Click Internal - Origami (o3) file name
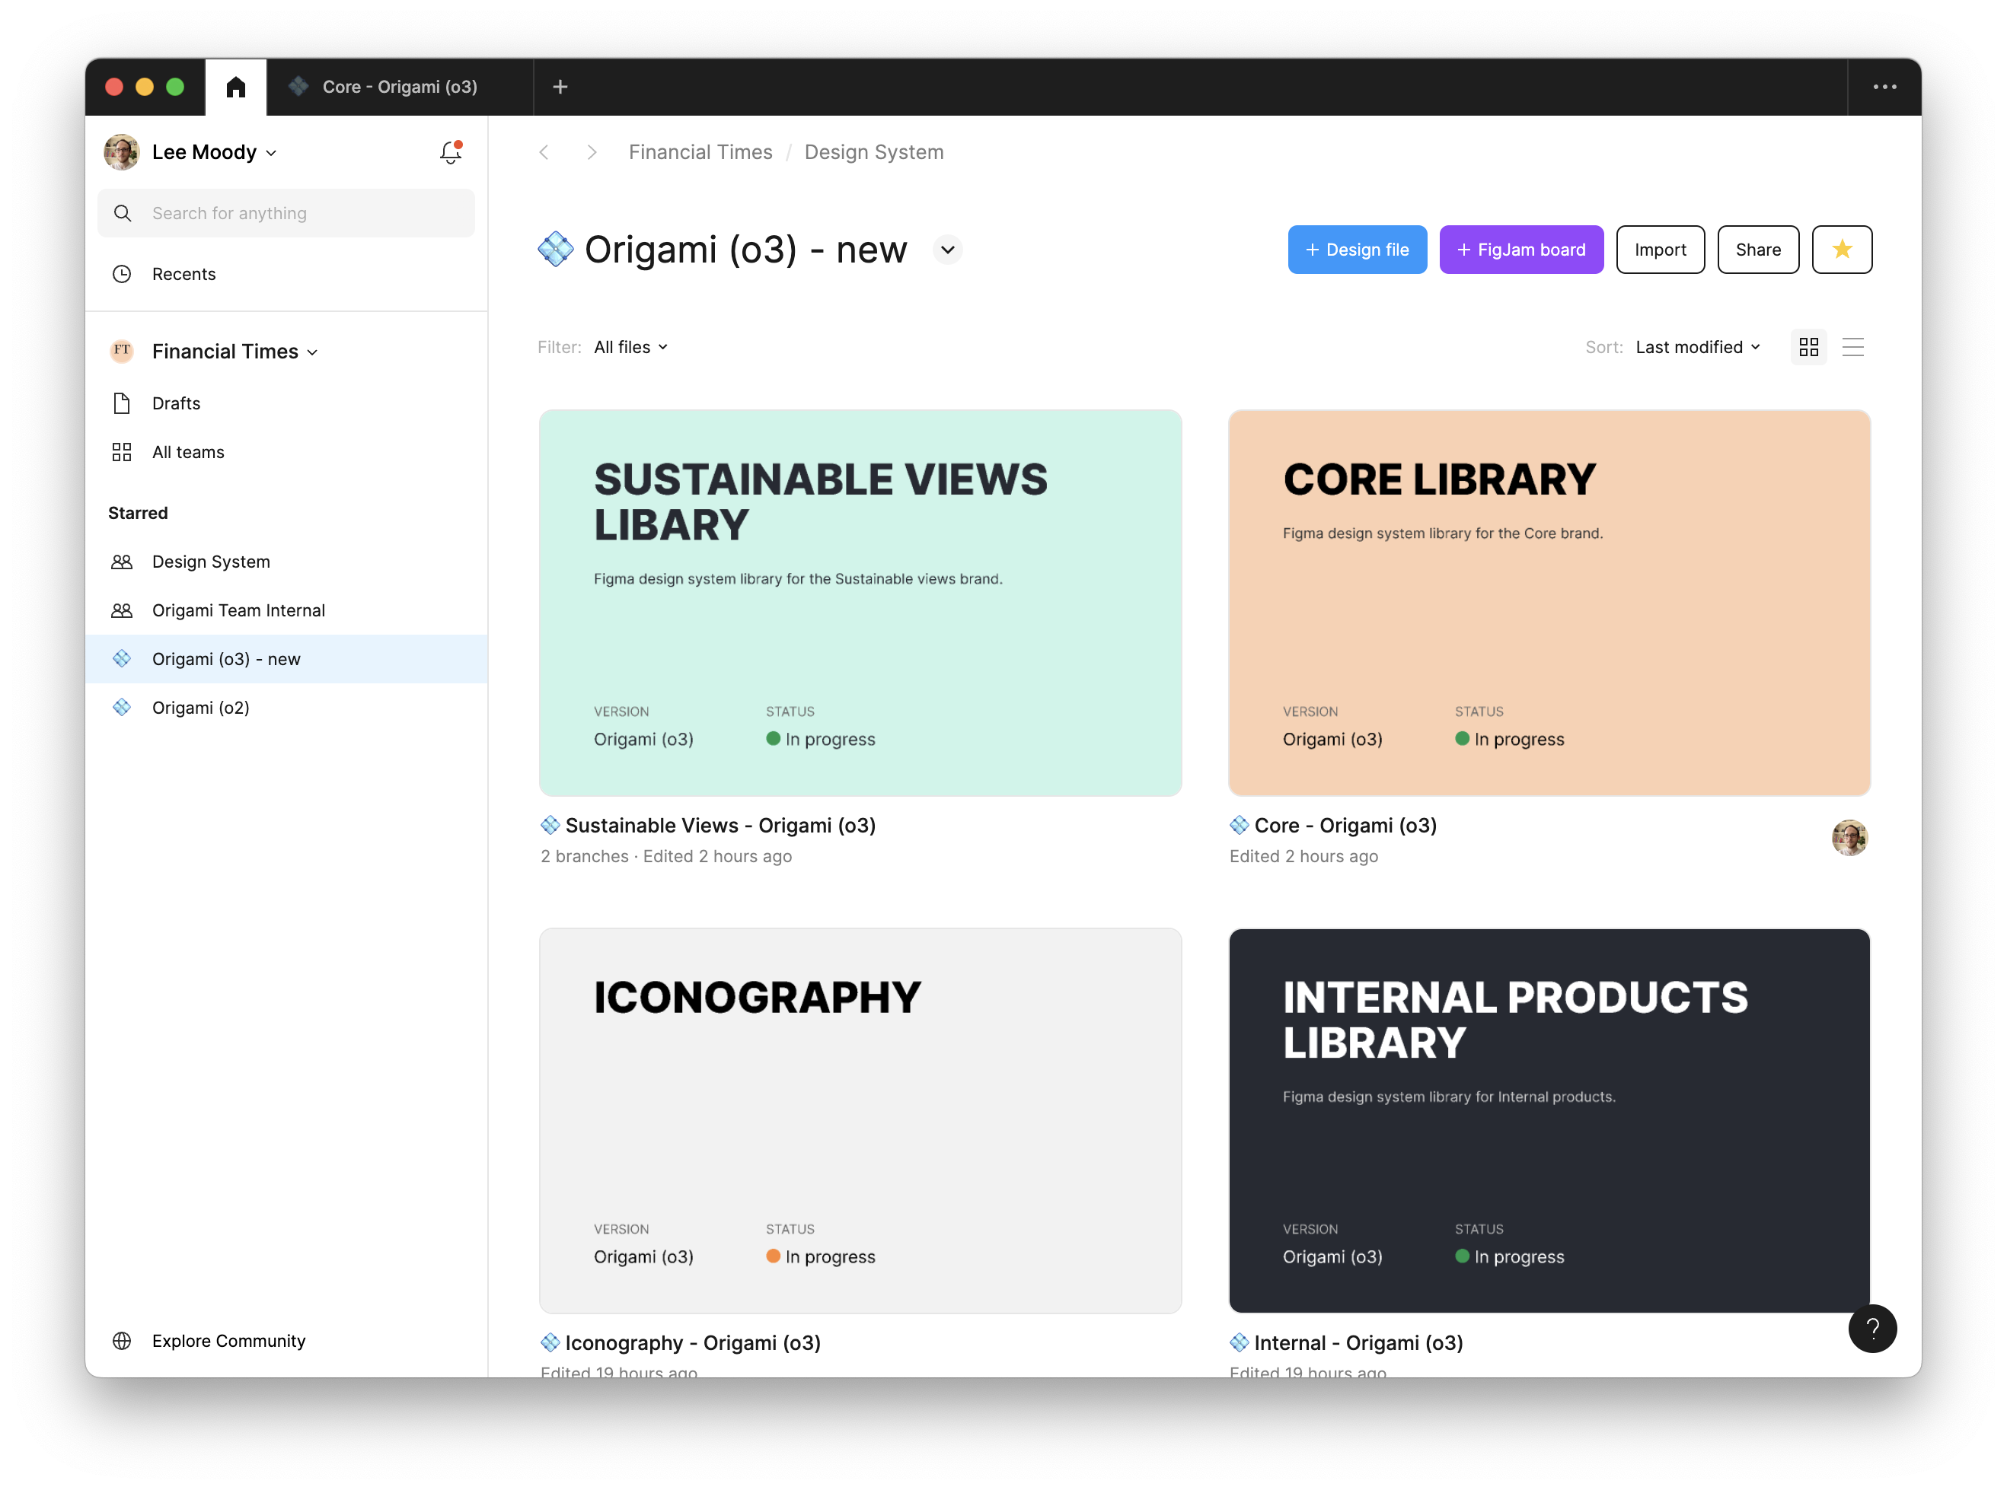The height and width of the screenshot is (1490, 2007). coord(1358,1342)
